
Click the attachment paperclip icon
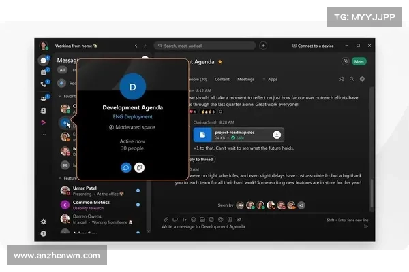point(166,220)
